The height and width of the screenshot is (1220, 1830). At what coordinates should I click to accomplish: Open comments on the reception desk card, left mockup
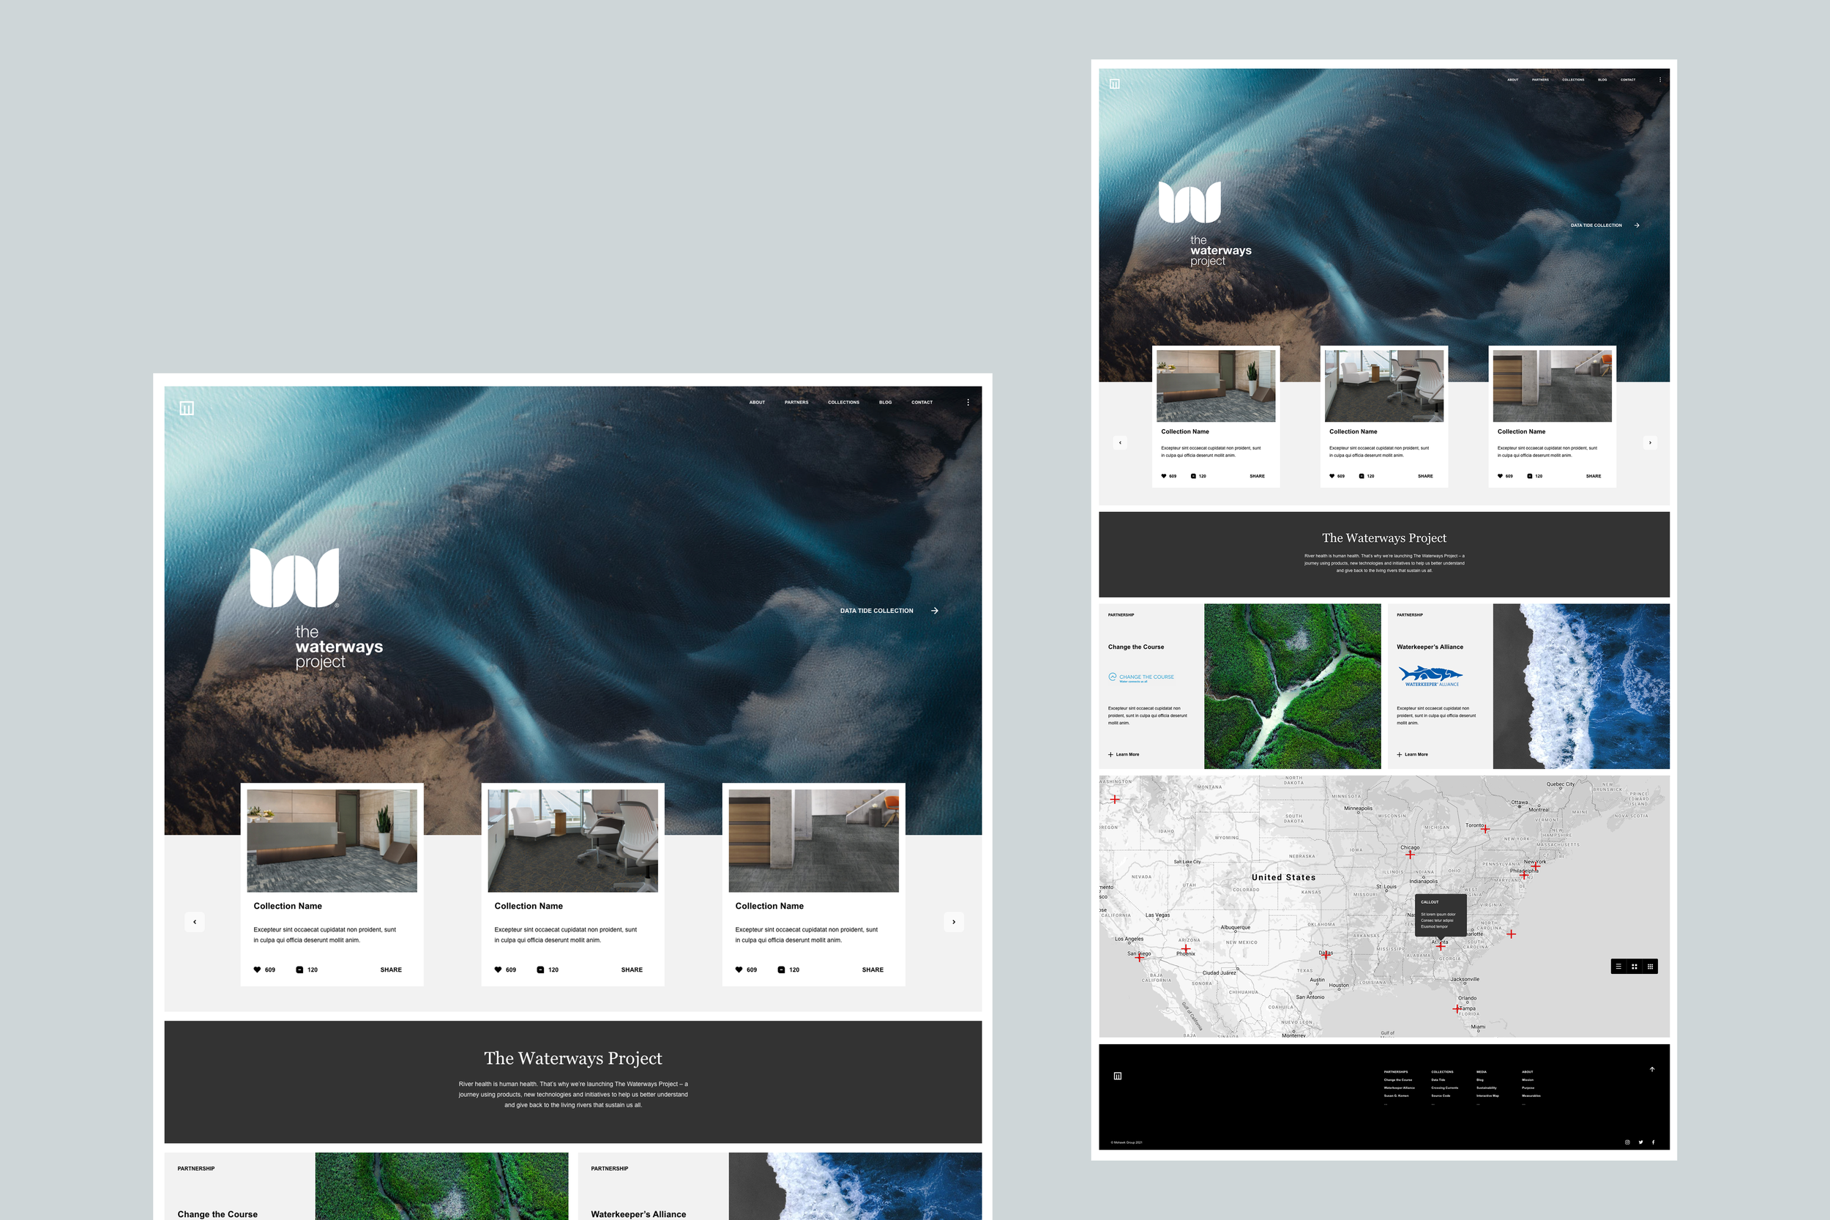tap(299, 970)
